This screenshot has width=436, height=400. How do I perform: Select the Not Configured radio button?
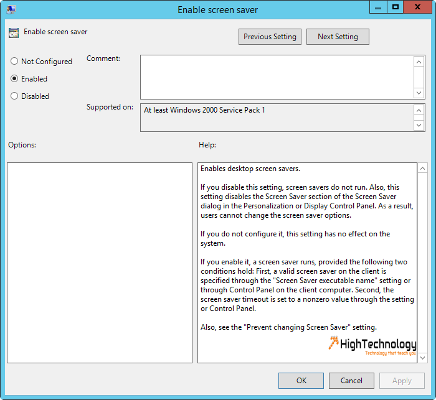tap(14, 61)
